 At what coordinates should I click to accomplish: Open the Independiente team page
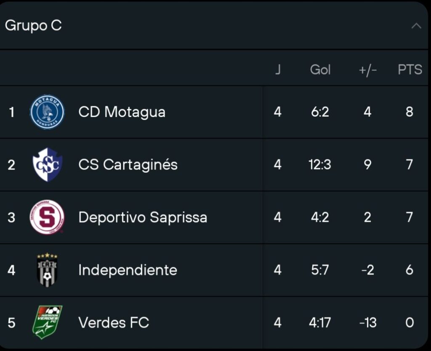[x=128, y=270]
